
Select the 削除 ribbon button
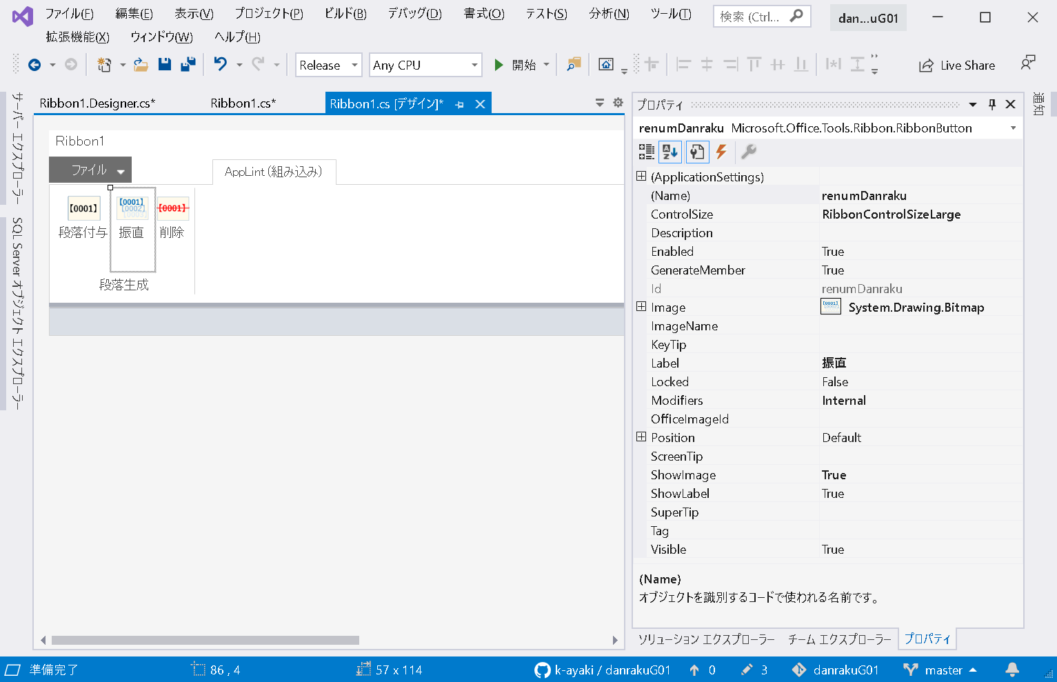click(172, 217)
